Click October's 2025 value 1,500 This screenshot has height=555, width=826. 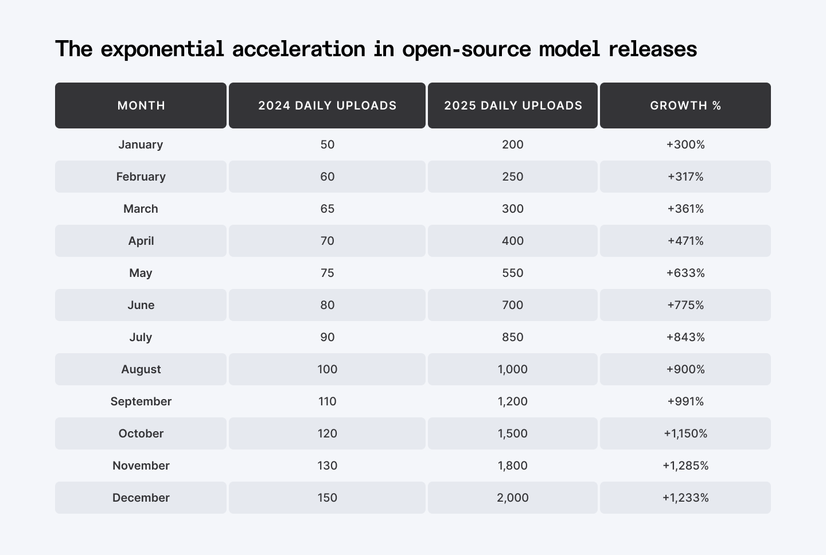[x=513, y=433]
